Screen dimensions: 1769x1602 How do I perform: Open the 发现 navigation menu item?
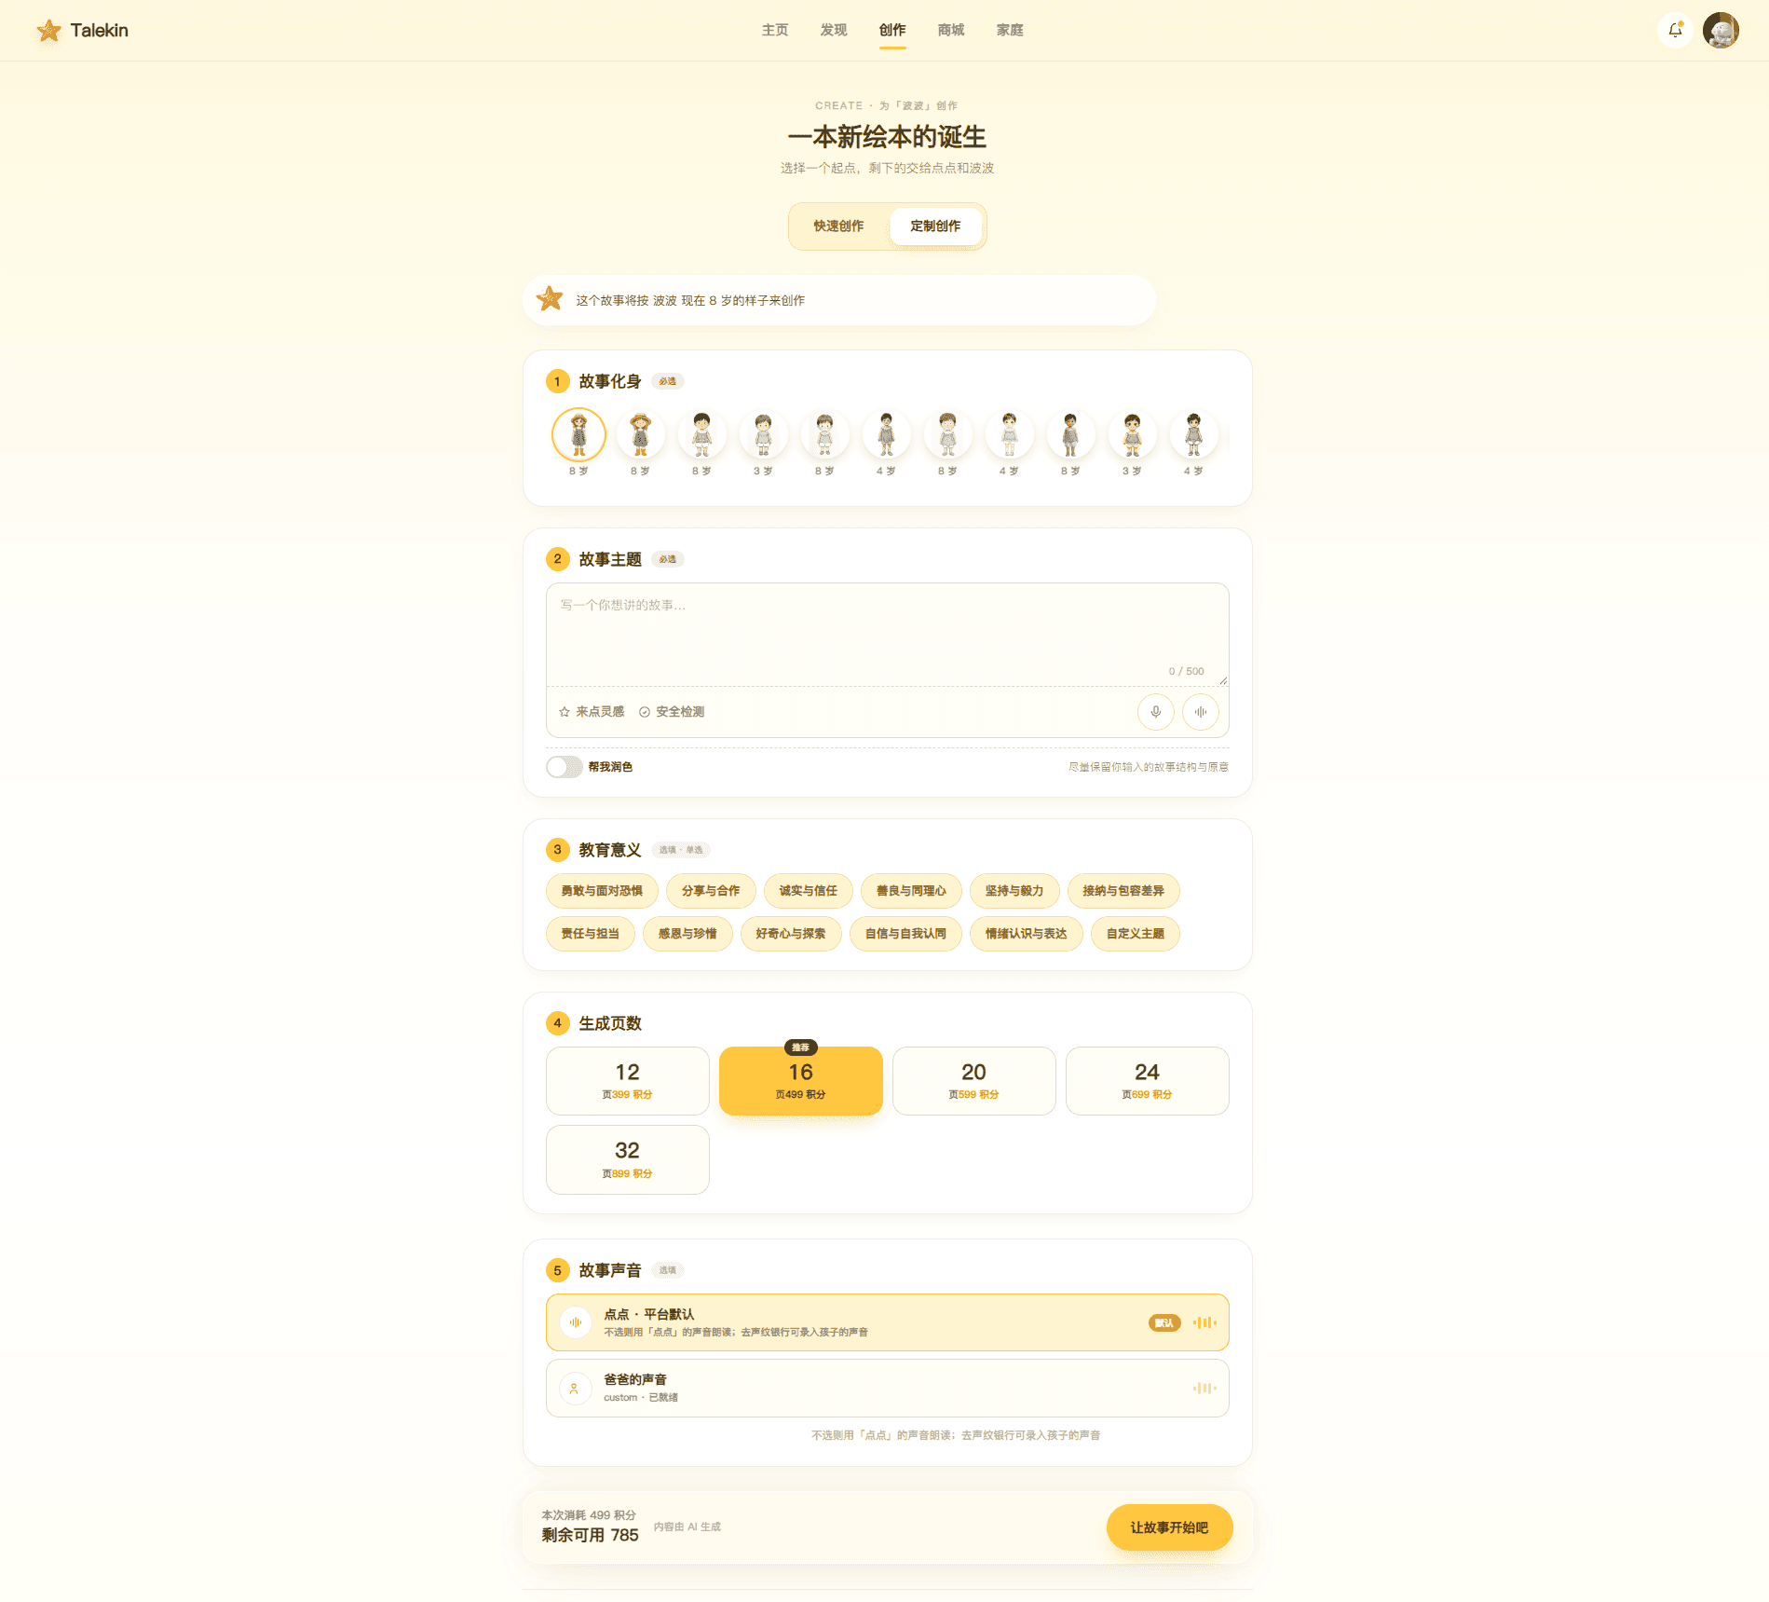click(834, 30)
